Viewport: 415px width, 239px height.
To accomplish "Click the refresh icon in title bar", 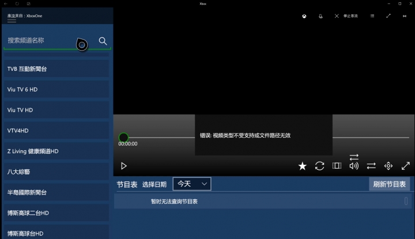I will [17, 3].
